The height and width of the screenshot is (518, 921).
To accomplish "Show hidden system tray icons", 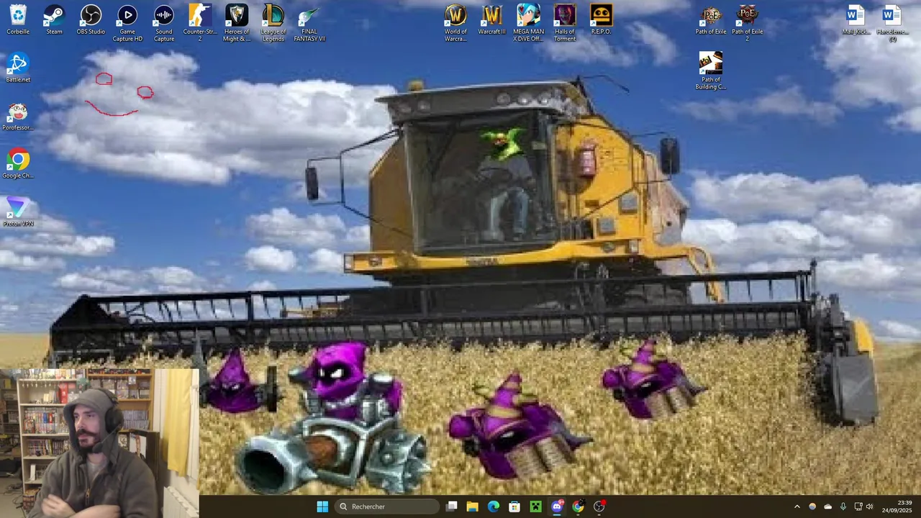I will [x=797, y=506].
